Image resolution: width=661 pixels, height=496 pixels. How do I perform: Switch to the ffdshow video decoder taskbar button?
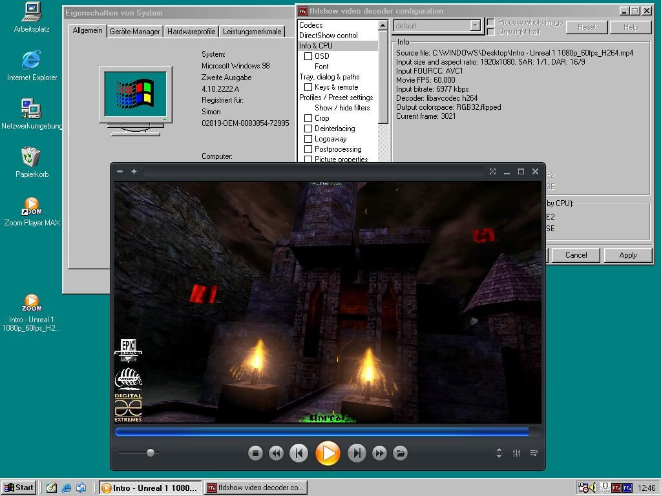pyautogui.click(x=256, y=488)
